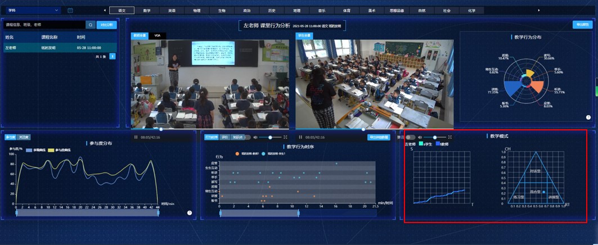Expand the 学科 subject dropdown
The height and width of the screenshot is (245, 598).
tap(33, 10)
